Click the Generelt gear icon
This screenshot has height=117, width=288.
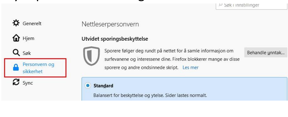(x=16, y=23)
